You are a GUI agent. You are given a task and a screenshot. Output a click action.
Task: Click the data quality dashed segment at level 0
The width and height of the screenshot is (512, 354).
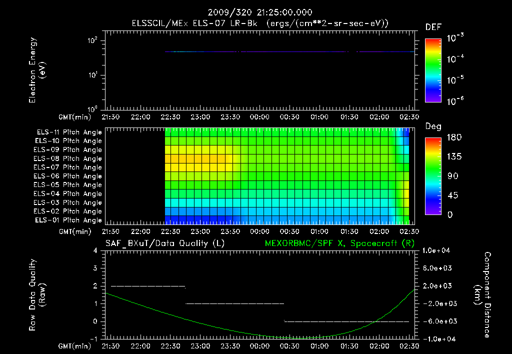pos(346,321)
